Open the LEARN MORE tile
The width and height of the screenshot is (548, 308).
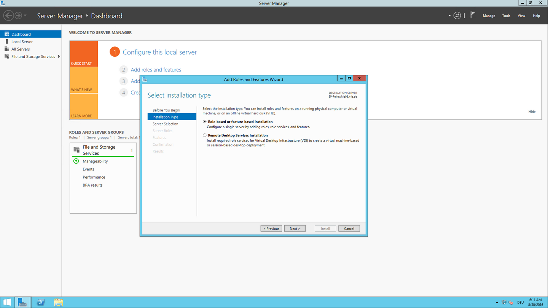pyautogui.click(x=84, y=106)
